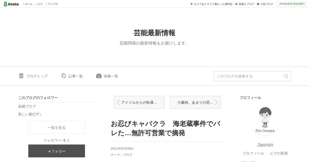Open the ピグ link in top bar
This screenshot has width=309, height=162.
coord(40,4)
